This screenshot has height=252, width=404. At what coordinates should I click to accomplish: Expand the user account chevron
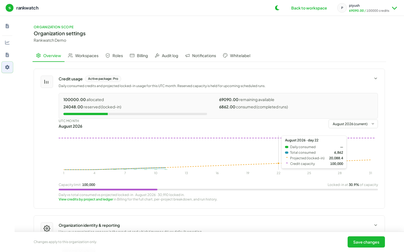394,8
